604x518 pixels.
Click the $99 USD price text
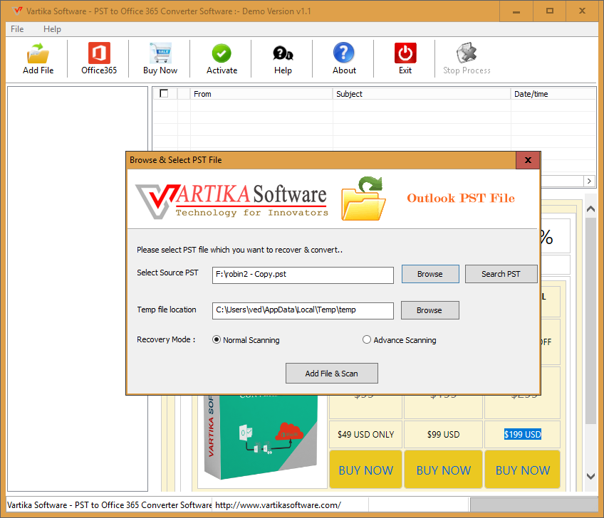(x=443, y=435)
